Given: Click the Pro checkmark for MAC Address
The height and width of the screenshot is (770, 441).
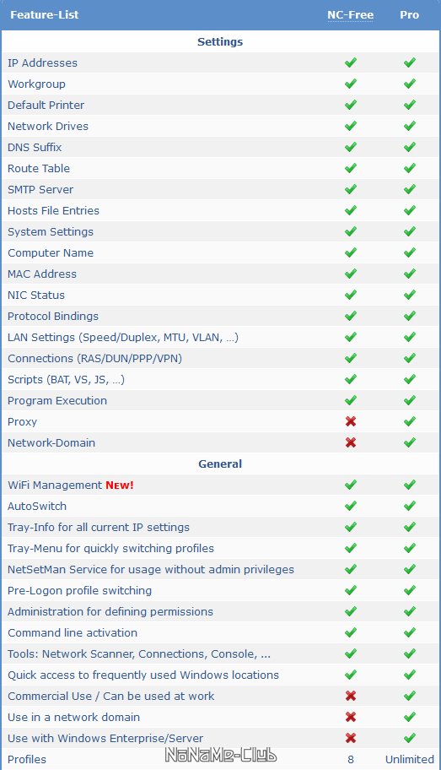Looking at the screenshot, I should pos(409,274).
